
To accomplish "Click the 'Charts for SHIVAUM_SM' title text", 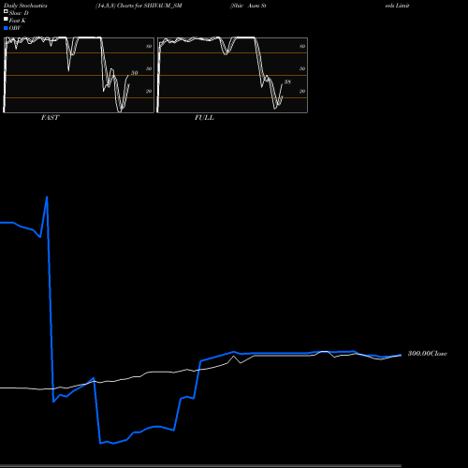I will [x=150, y=6].
